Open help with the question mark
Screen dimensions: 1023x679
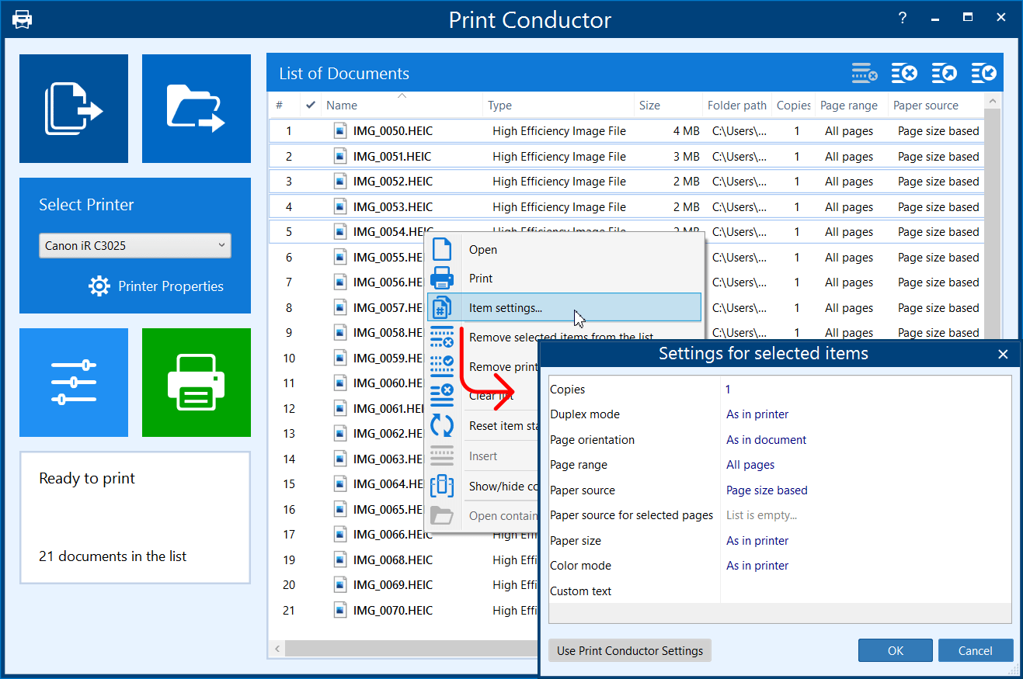[x=902, y=19]
